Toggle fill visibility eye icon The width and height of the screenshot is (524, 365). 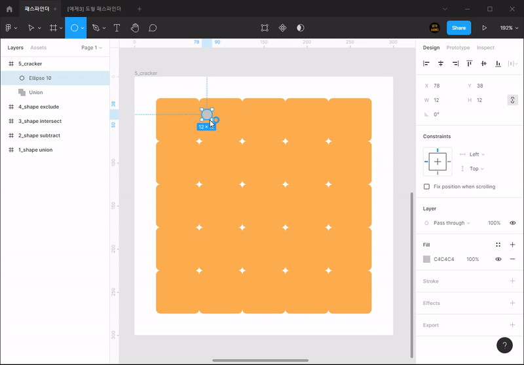point(498,259)
